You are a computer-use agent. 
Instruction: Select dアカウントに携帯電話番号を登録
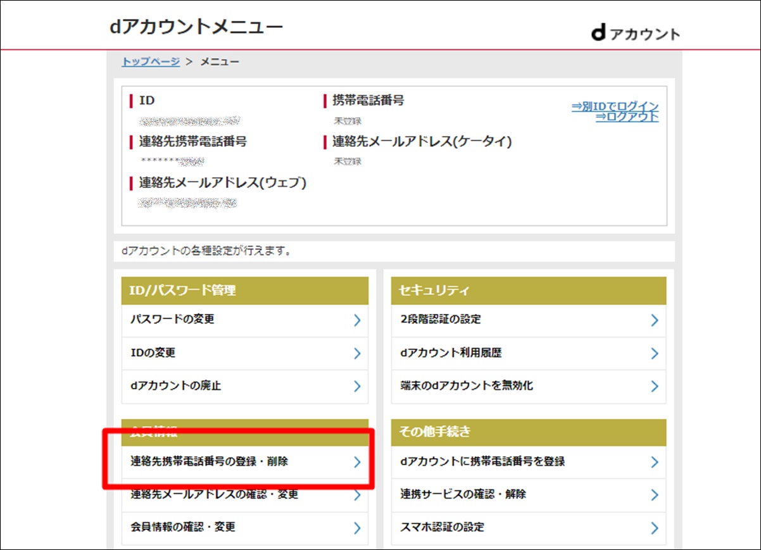(x=529, y=462)
